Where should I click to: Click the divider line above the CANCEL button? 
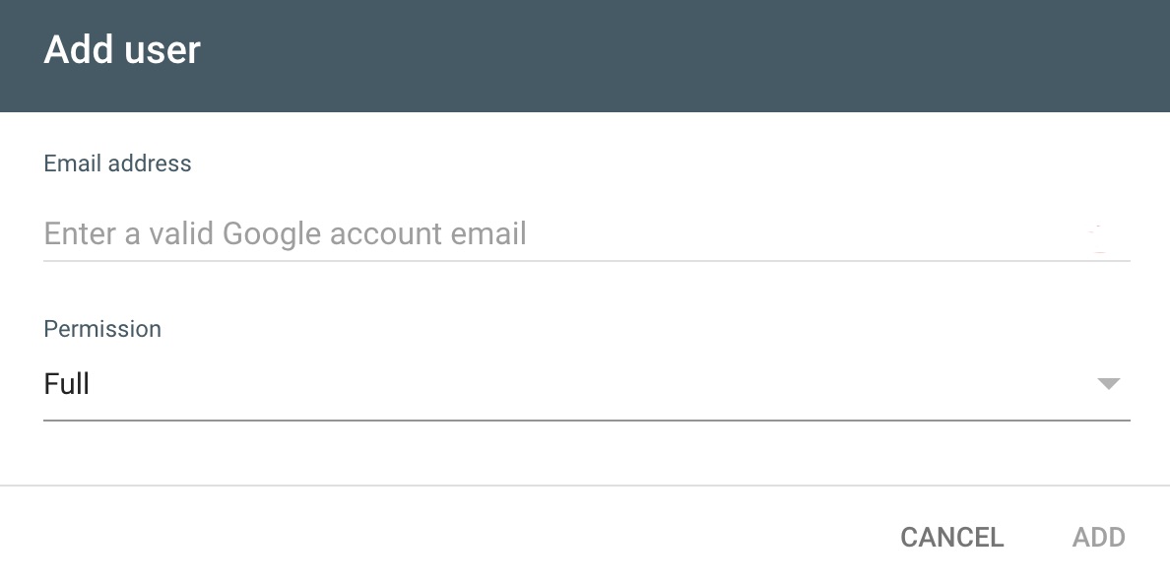tap(585, 486)
